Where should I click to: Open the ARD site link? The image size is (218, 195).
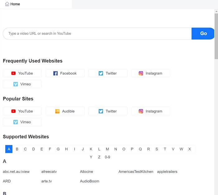click(7, 181)
